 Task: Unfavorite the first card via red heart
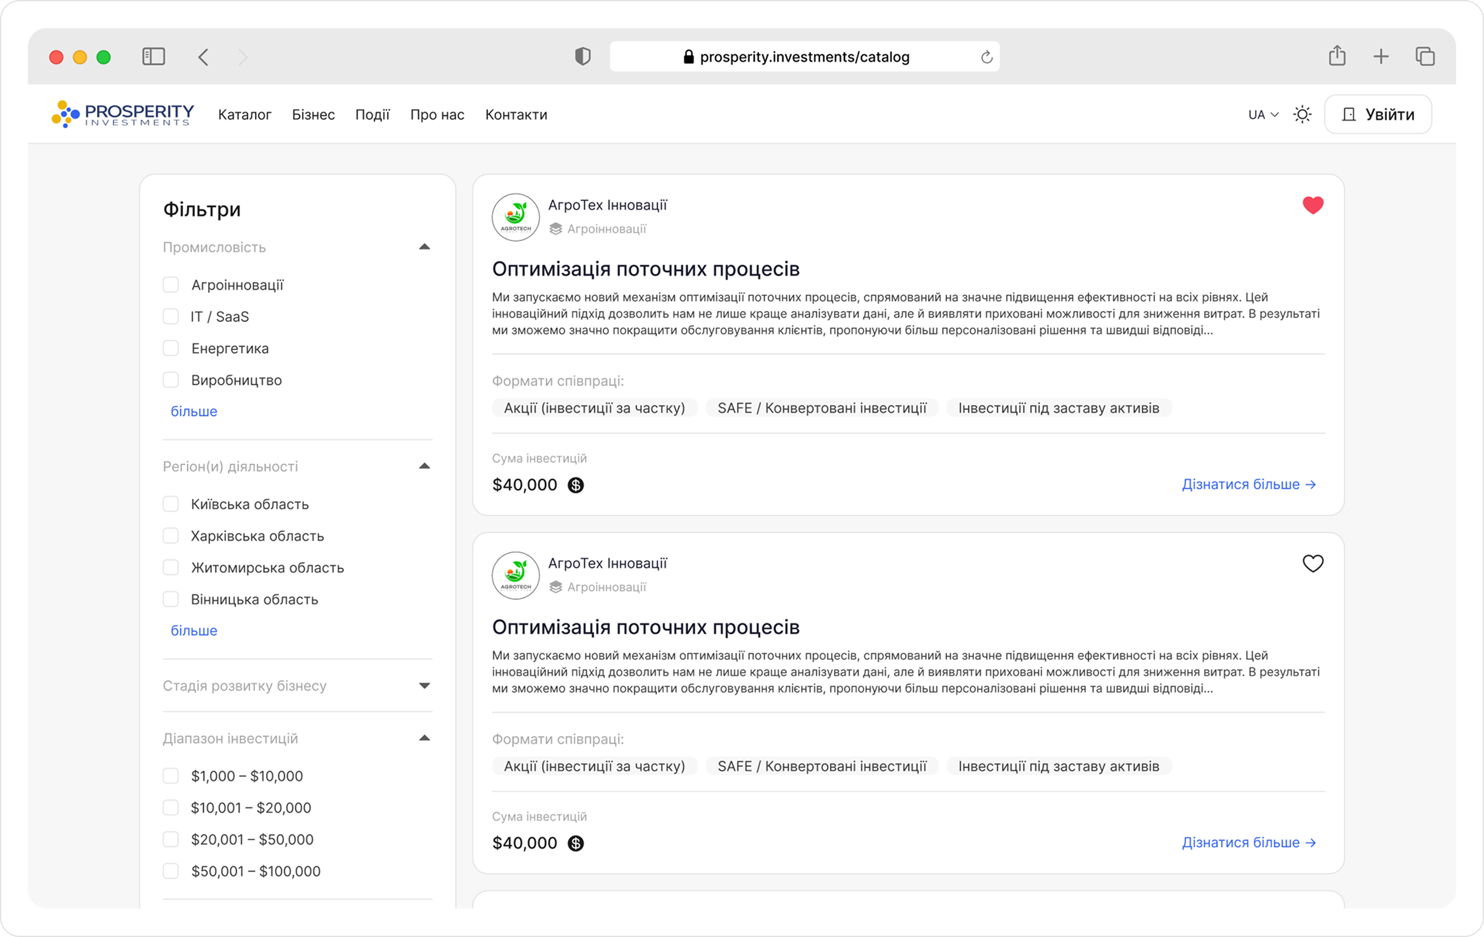1313,205
